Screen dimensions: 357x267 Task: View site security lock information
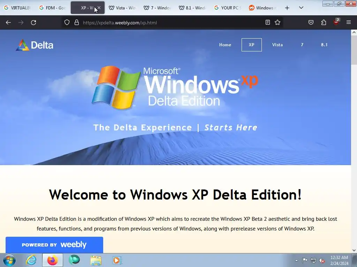click(77, 23)
